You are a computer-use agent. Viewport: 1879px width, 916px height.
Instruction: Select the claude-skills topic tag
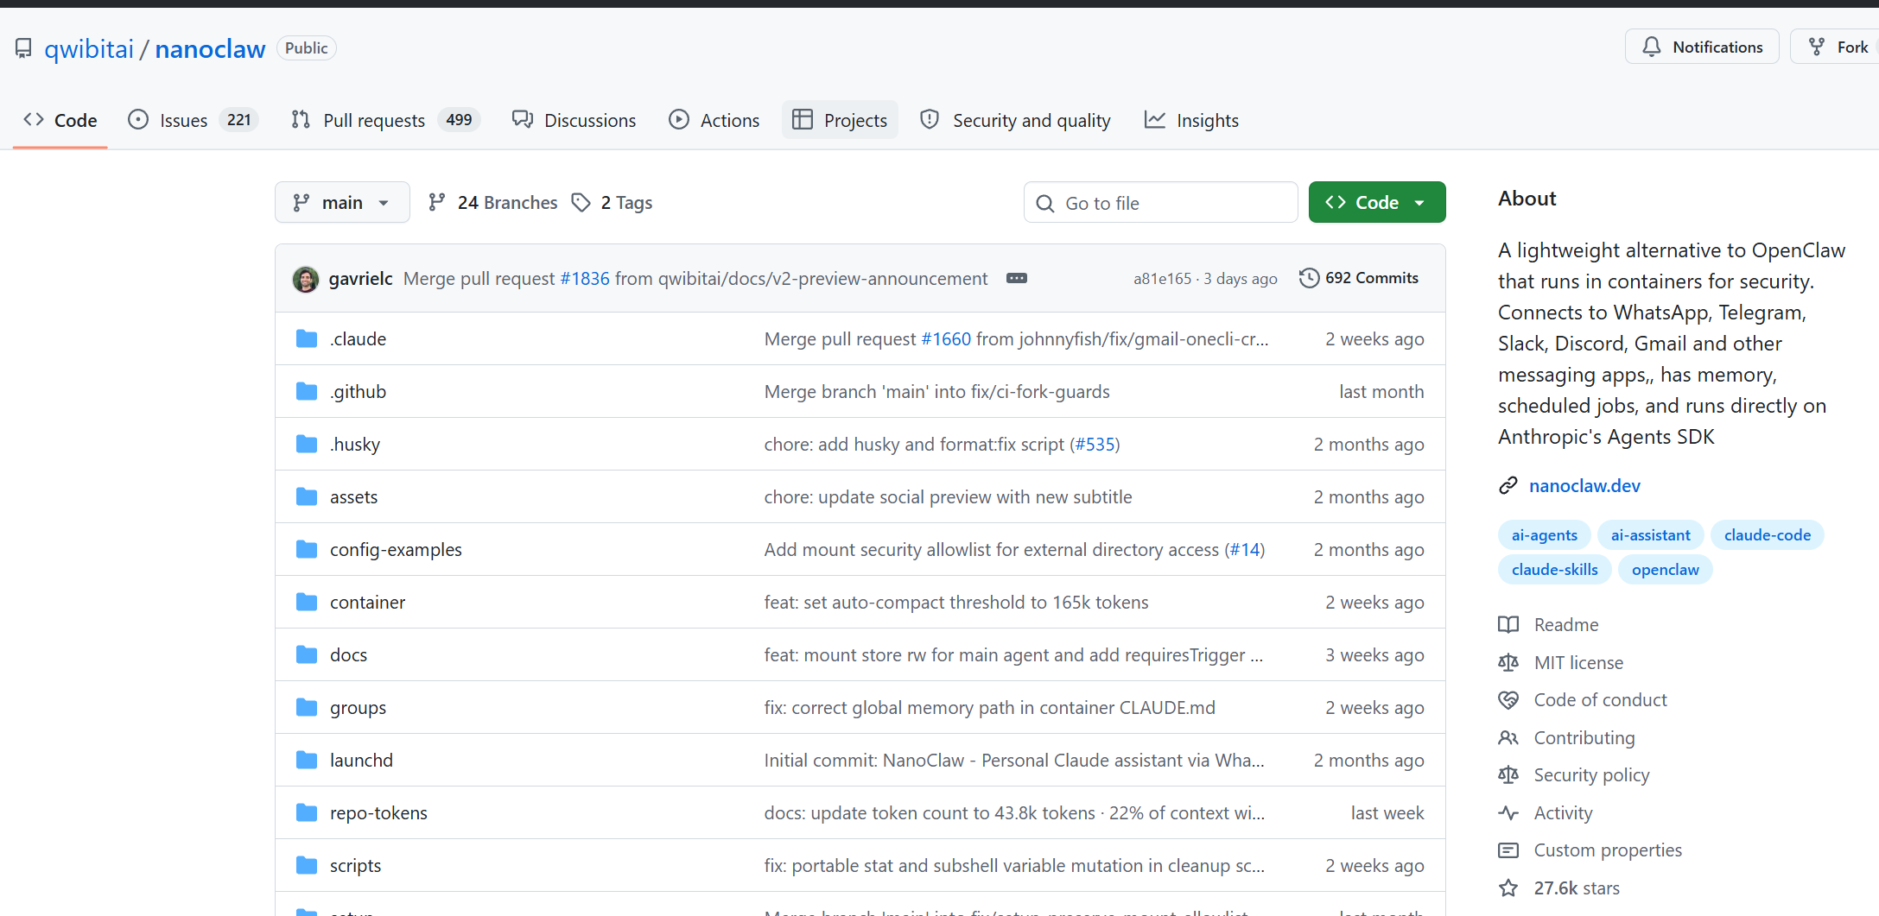tap(1555, 570)
